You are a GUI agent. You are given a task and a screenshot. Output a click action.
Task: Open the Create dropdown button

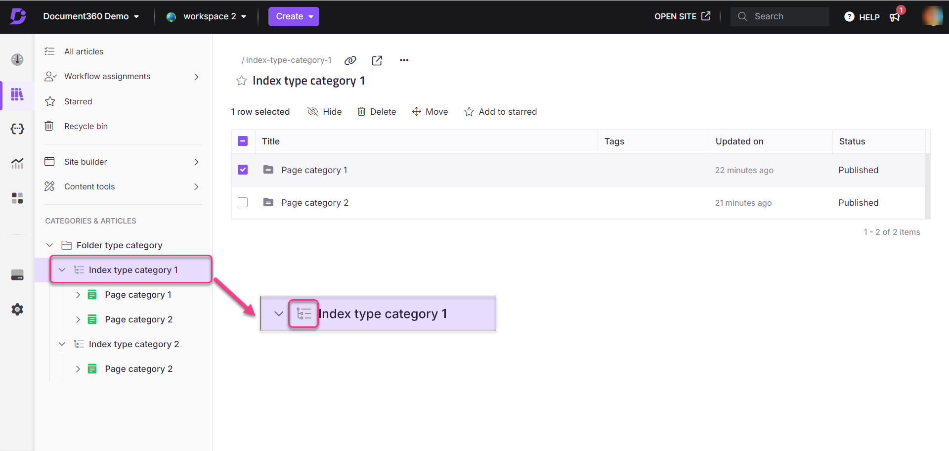click(294, 16)
